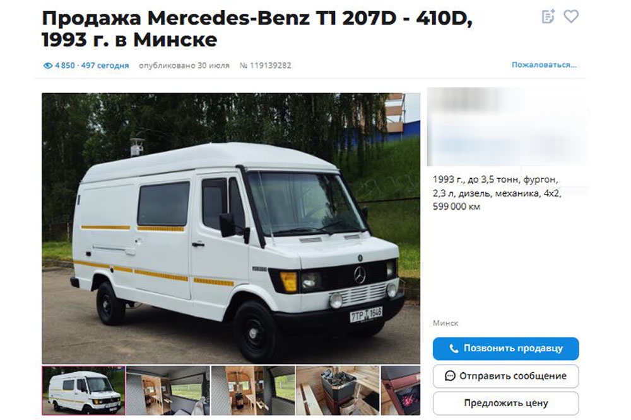Click the chat bubble icon on message button
This screenshot has width=631, height=420.
click(450, 376)
